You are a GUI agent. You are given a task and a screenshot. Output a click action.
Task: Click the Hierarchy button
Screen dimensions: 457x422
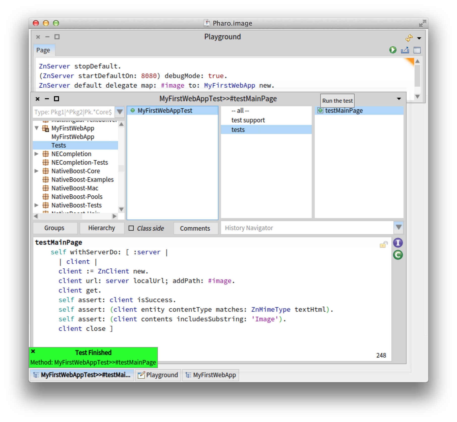(102, 228)
